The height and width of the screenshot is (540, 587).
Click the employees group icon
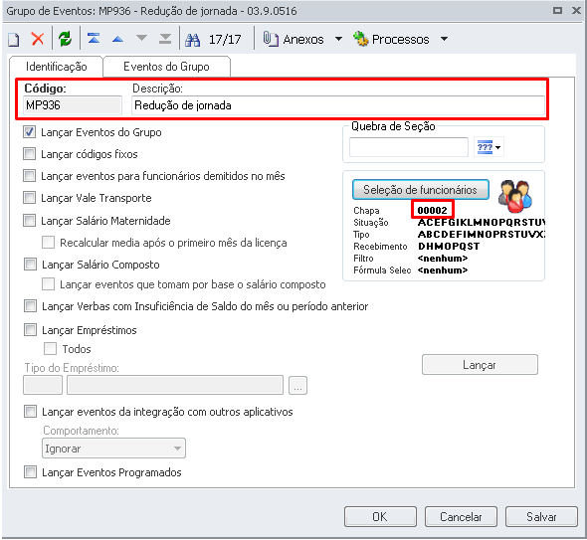tap(515, 197)
